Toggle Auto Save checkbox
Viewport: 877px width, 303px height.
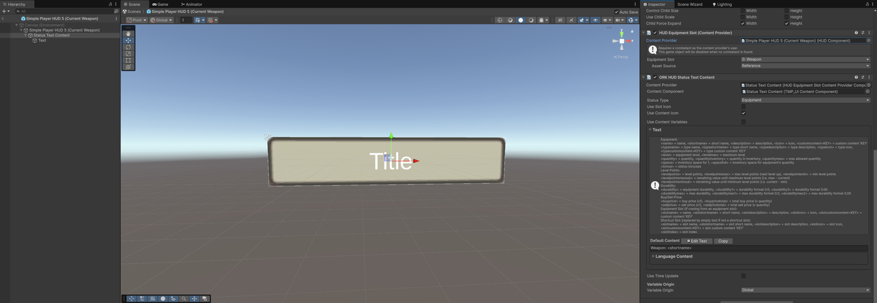click(617, 12)
